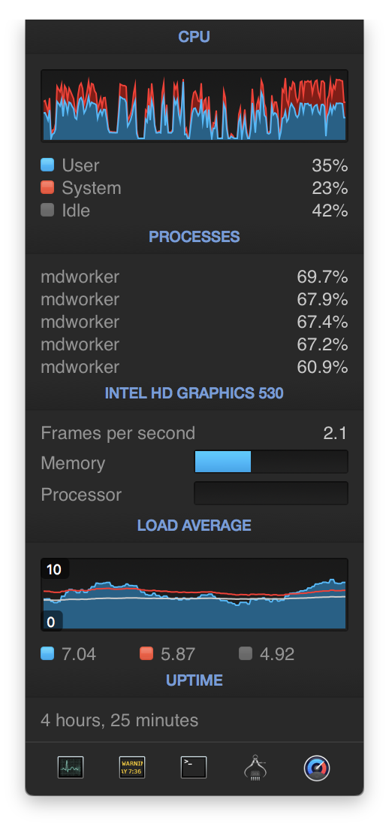Open the Terminal icon
This screenshot has width=389, height=827.
pos(194,768)
